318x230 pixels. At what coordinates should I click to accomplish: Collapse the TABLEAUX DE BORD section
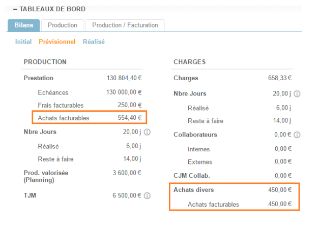[x=15, y=9]
